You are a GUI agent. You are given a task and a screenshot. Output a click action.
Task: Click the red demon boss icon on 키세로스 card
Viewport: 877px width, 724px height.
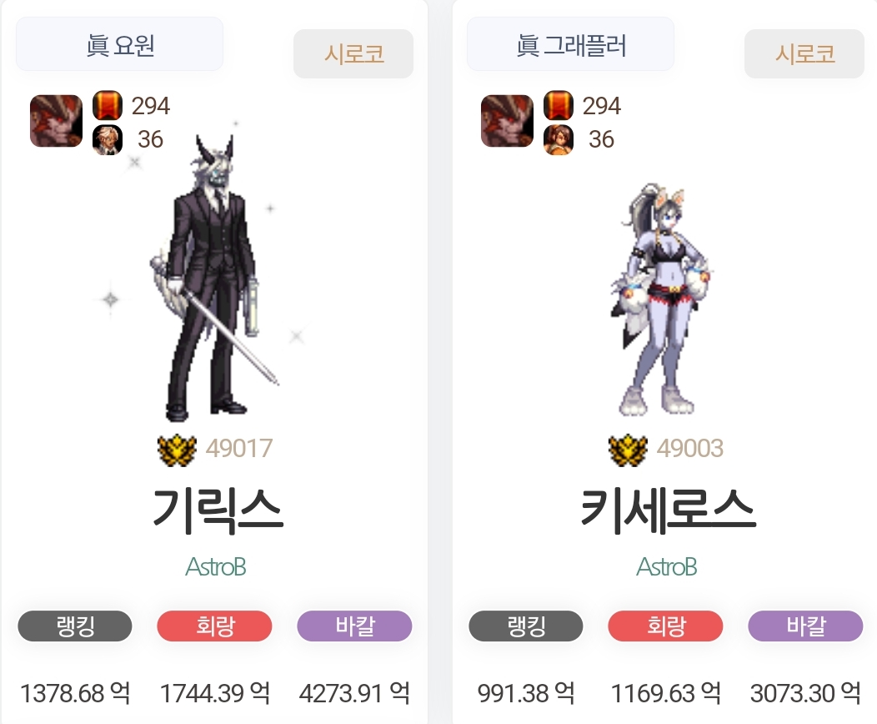click(507, 121)
